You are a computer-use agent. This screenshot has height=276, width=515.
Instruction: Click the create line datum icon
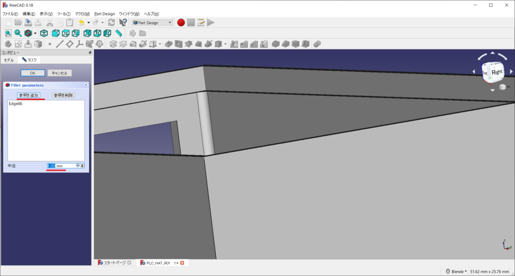59,44
